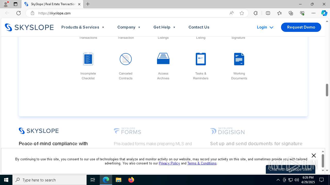Click the taskbar clock and date
This screenshot has width=330, height=185.
tap(308, 180)
